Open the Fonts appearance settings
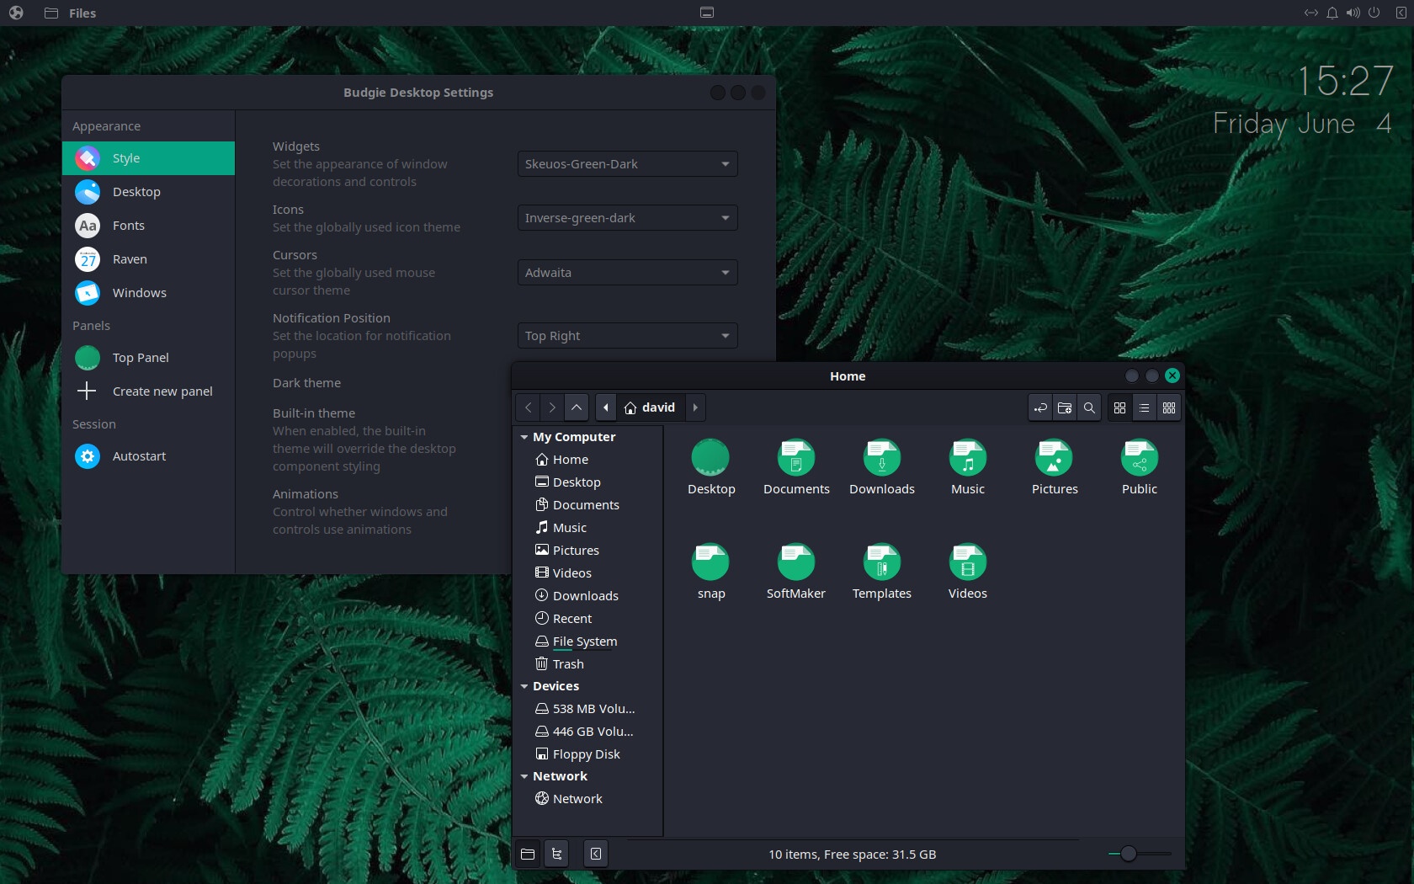This screenshot has height=884, width=1414. pos(130,225)
